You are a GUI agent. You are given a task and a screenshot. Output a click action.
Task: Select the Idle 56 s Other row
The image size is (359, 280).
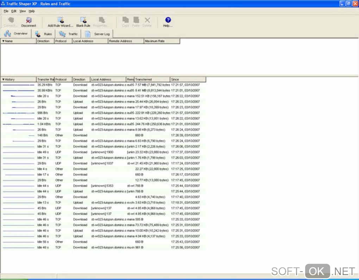point(103,242)
